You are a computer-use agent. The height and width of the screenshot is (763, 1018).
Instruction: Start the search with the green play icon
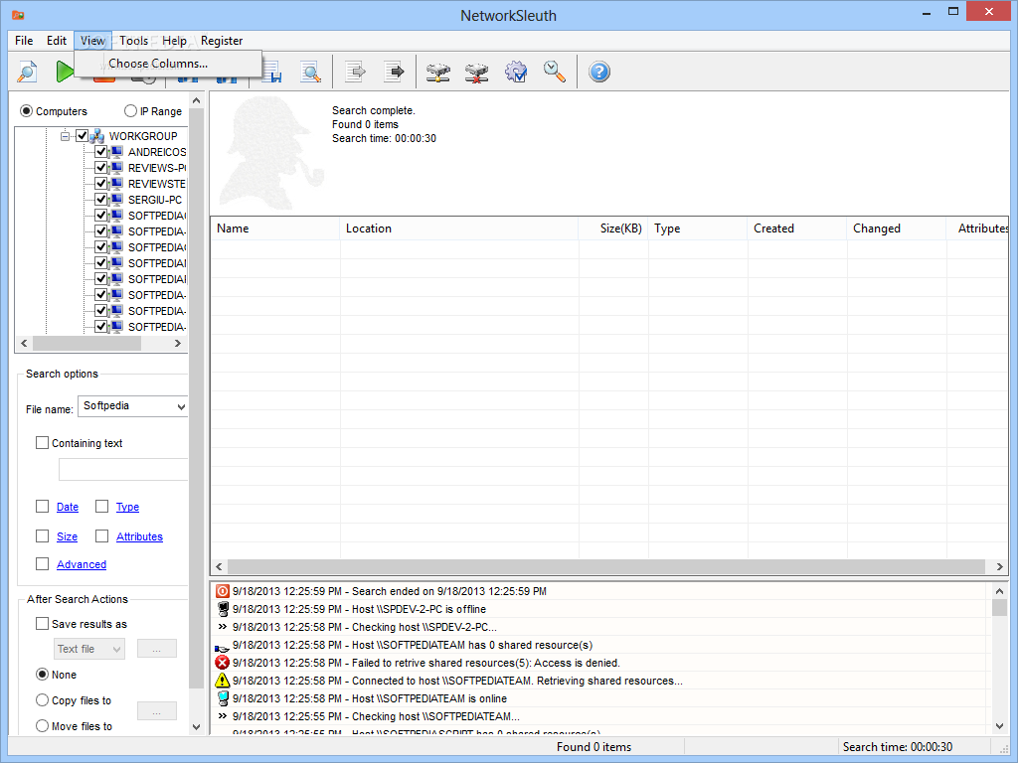tap(65, 72)
